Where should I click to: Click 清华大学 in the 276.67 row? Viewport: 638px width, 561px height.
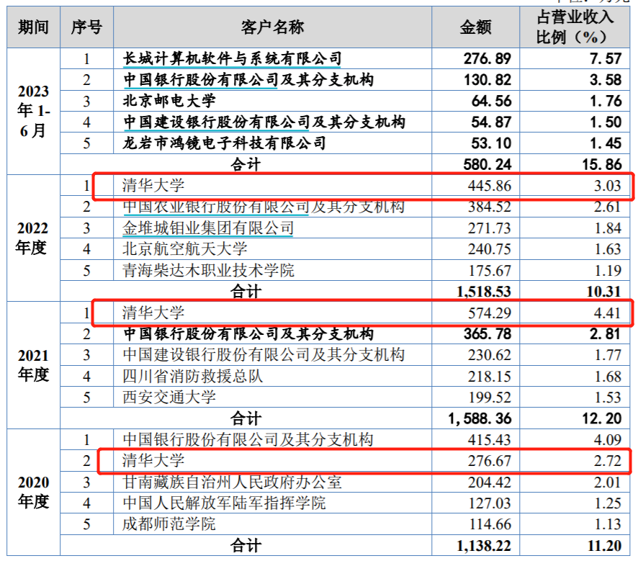coord(153,461)
